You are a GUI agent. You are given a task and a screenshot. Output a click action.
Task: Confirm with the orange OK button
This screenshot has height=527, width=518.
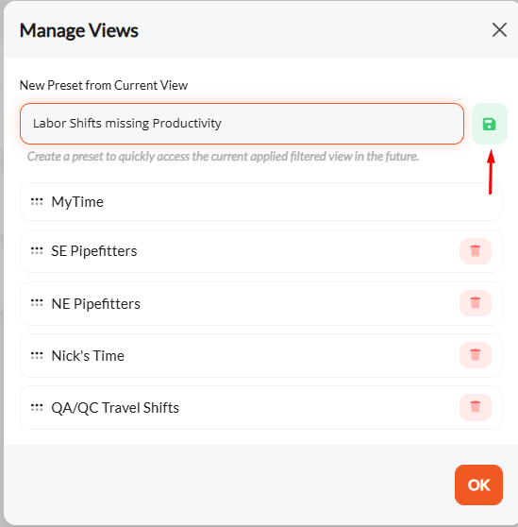(x=478, y=484)
